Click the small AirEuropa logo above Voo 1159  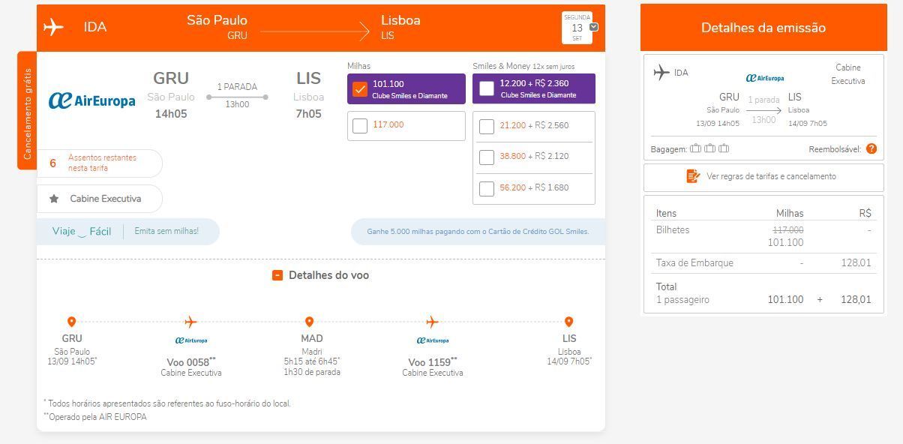[433, 340]
